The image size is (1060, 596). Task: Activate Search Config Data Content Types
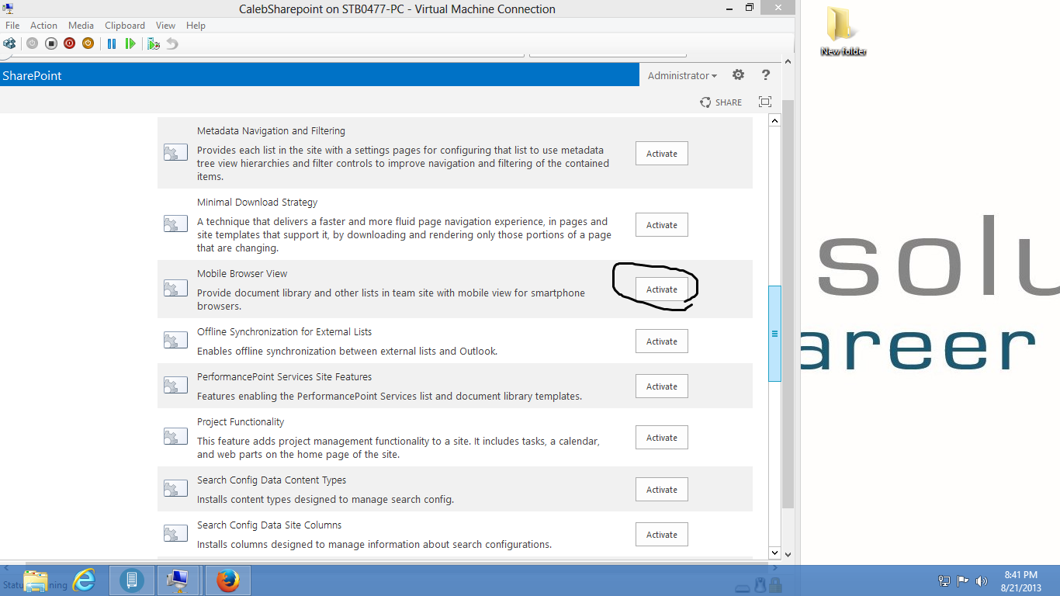(x=662, y=490)
